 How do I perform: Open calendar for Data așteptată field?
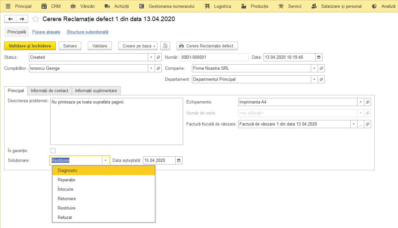[179, 160]
